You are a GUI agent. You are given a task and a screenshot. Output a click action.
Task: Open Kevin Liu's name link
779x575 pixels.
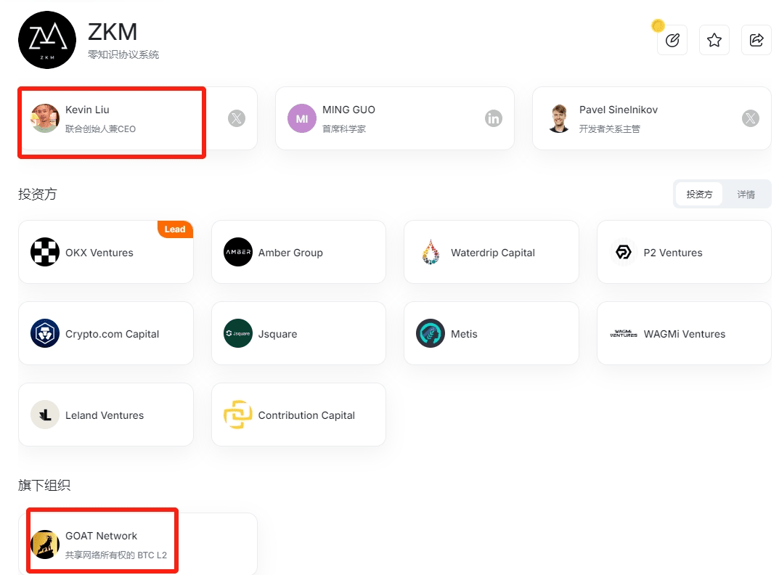(x=87, y=110)
